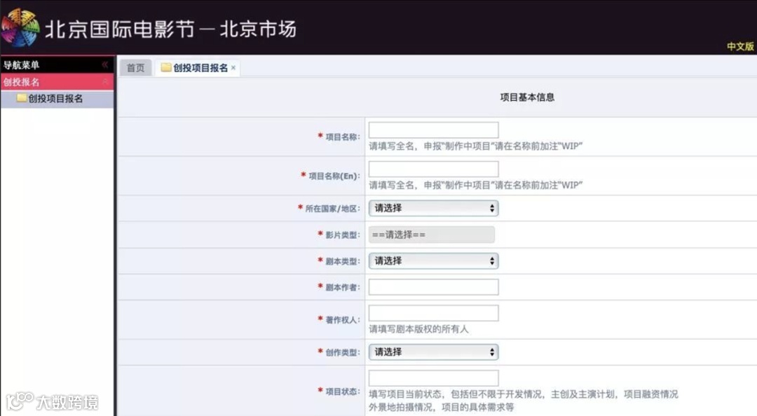Switch to the 首页 tab
The width and height of the screenshot is (757, 416).
[x=135, y=67]
